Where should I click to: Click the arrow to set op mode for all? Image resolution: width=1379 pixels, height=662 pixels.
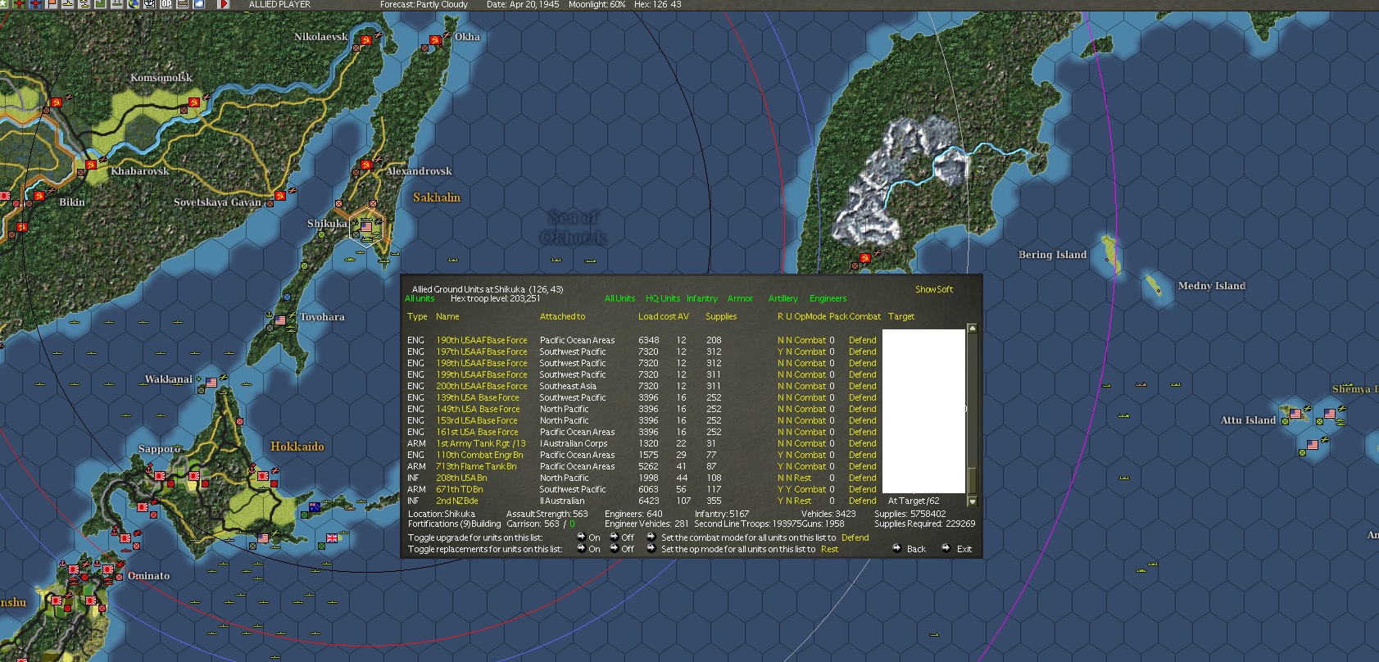coord(651,549)
